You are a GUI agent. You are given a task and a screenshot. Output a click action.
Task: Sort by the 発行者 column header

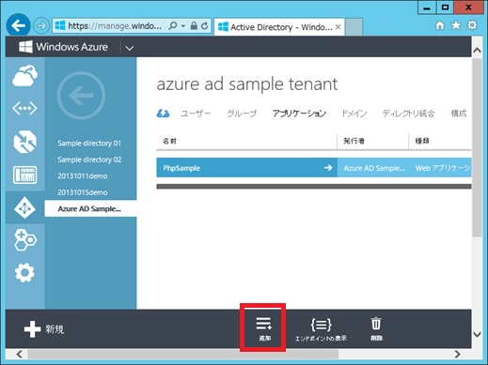pyautogui.click(x=354, y=141)
